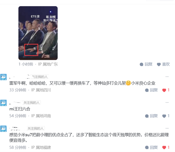Click the red heart icon on the su7 comment
The image size is (175, 152).
(x=164, y=148)
